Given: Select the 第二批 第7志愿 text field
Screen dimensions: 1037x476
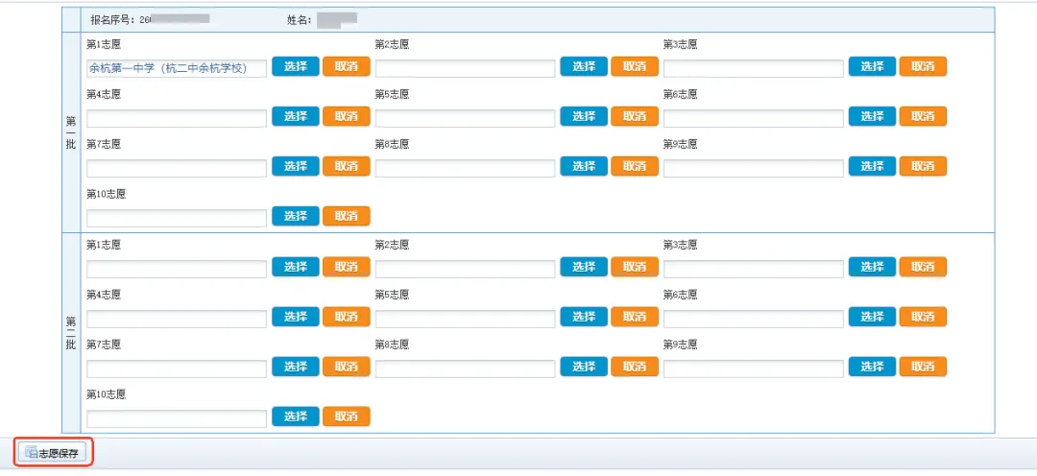Looking at the screenshot, I should 177,369.
